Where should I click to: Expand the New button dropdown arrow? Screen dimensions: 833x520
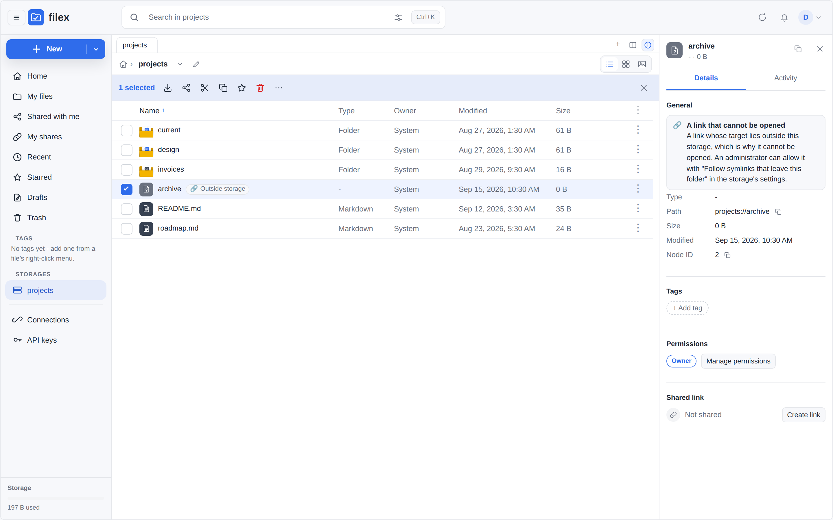(x=96, y=49)
